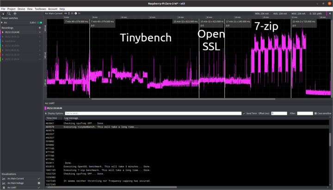333x190 pixels.
Task: Click the Time (ms) column header
Action: click(54, 118)
